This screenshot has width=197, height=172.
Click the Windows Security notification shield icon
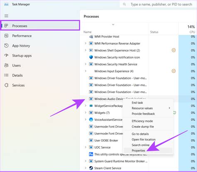pos(91,57)
